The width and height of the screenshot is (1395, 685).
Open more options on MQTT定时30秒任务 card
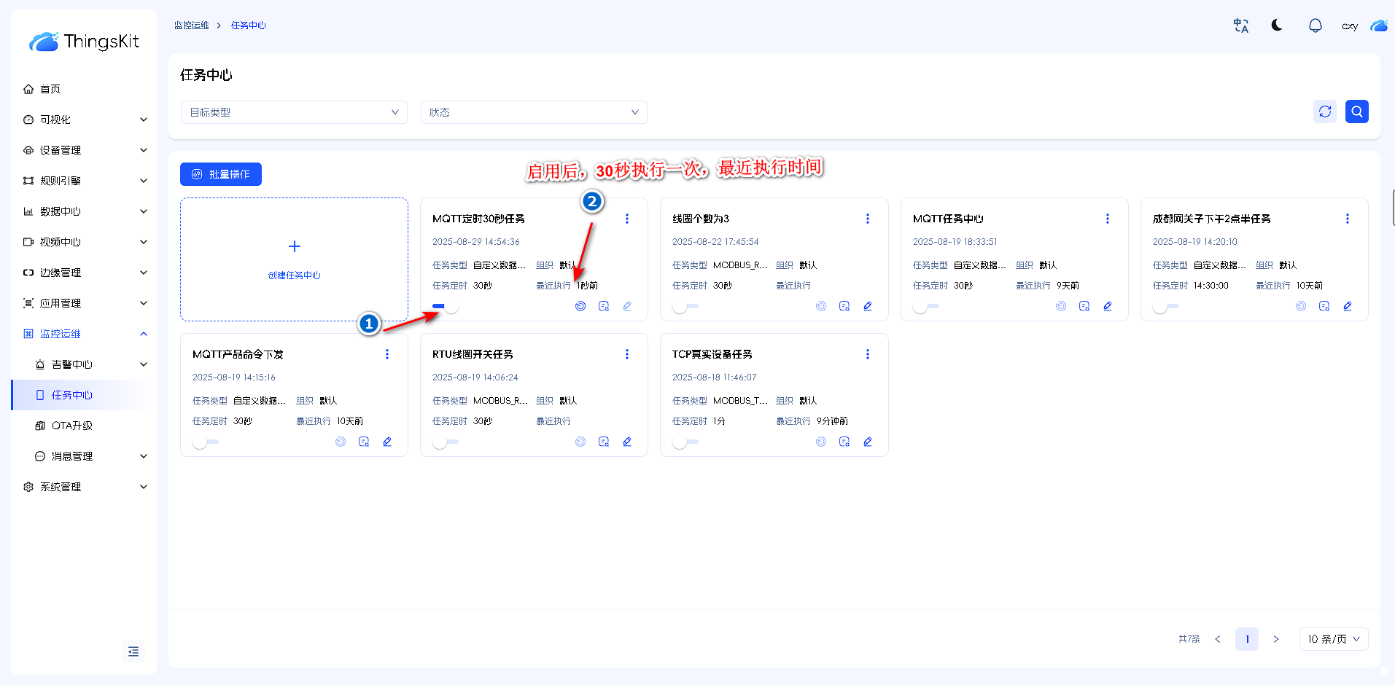tap(627, 219)
